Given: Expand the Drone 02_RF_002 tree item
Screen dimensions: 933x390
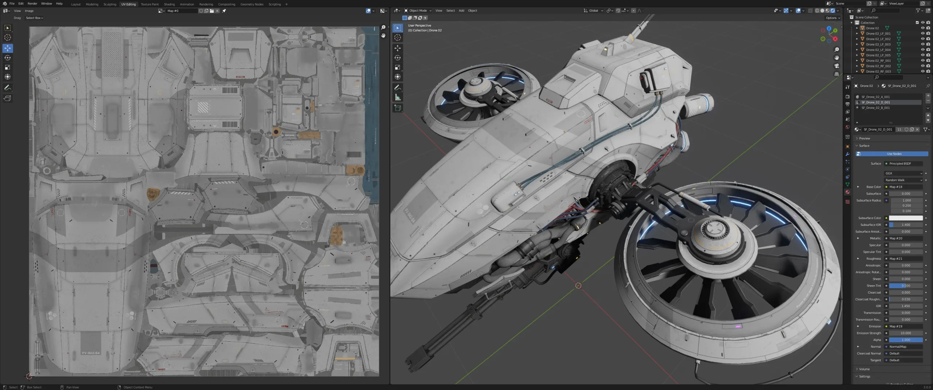Looking at the screenshot, I should click(857, 66).
